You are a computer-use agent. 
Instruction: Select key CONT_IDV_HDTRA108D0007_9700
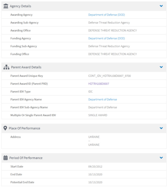109,76
